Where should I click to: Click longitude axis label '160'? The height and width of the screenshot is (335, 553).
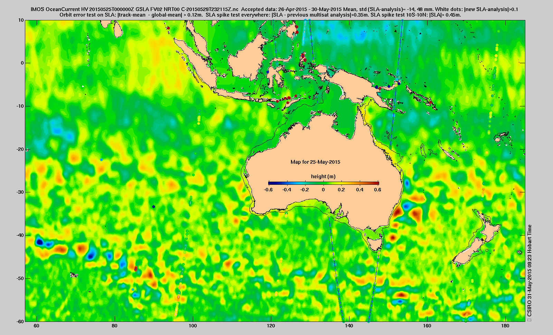427,326
